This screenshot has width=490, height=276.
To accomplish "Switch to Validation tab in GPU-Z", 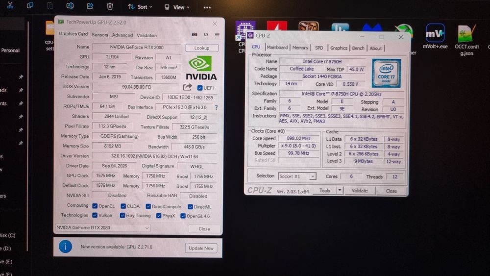I will (147, 35).
